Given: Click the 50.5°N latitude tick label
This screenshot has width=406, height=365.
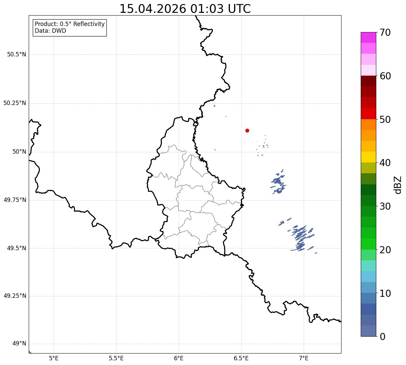Looking at the screenshot, I should (x=17, y=54).
